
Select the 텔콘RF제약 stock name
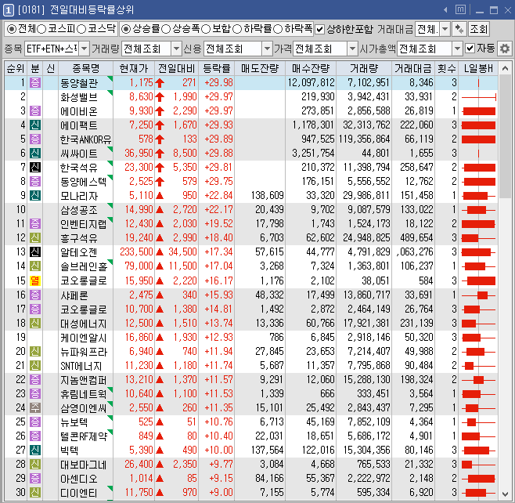(x=84, y=436)
